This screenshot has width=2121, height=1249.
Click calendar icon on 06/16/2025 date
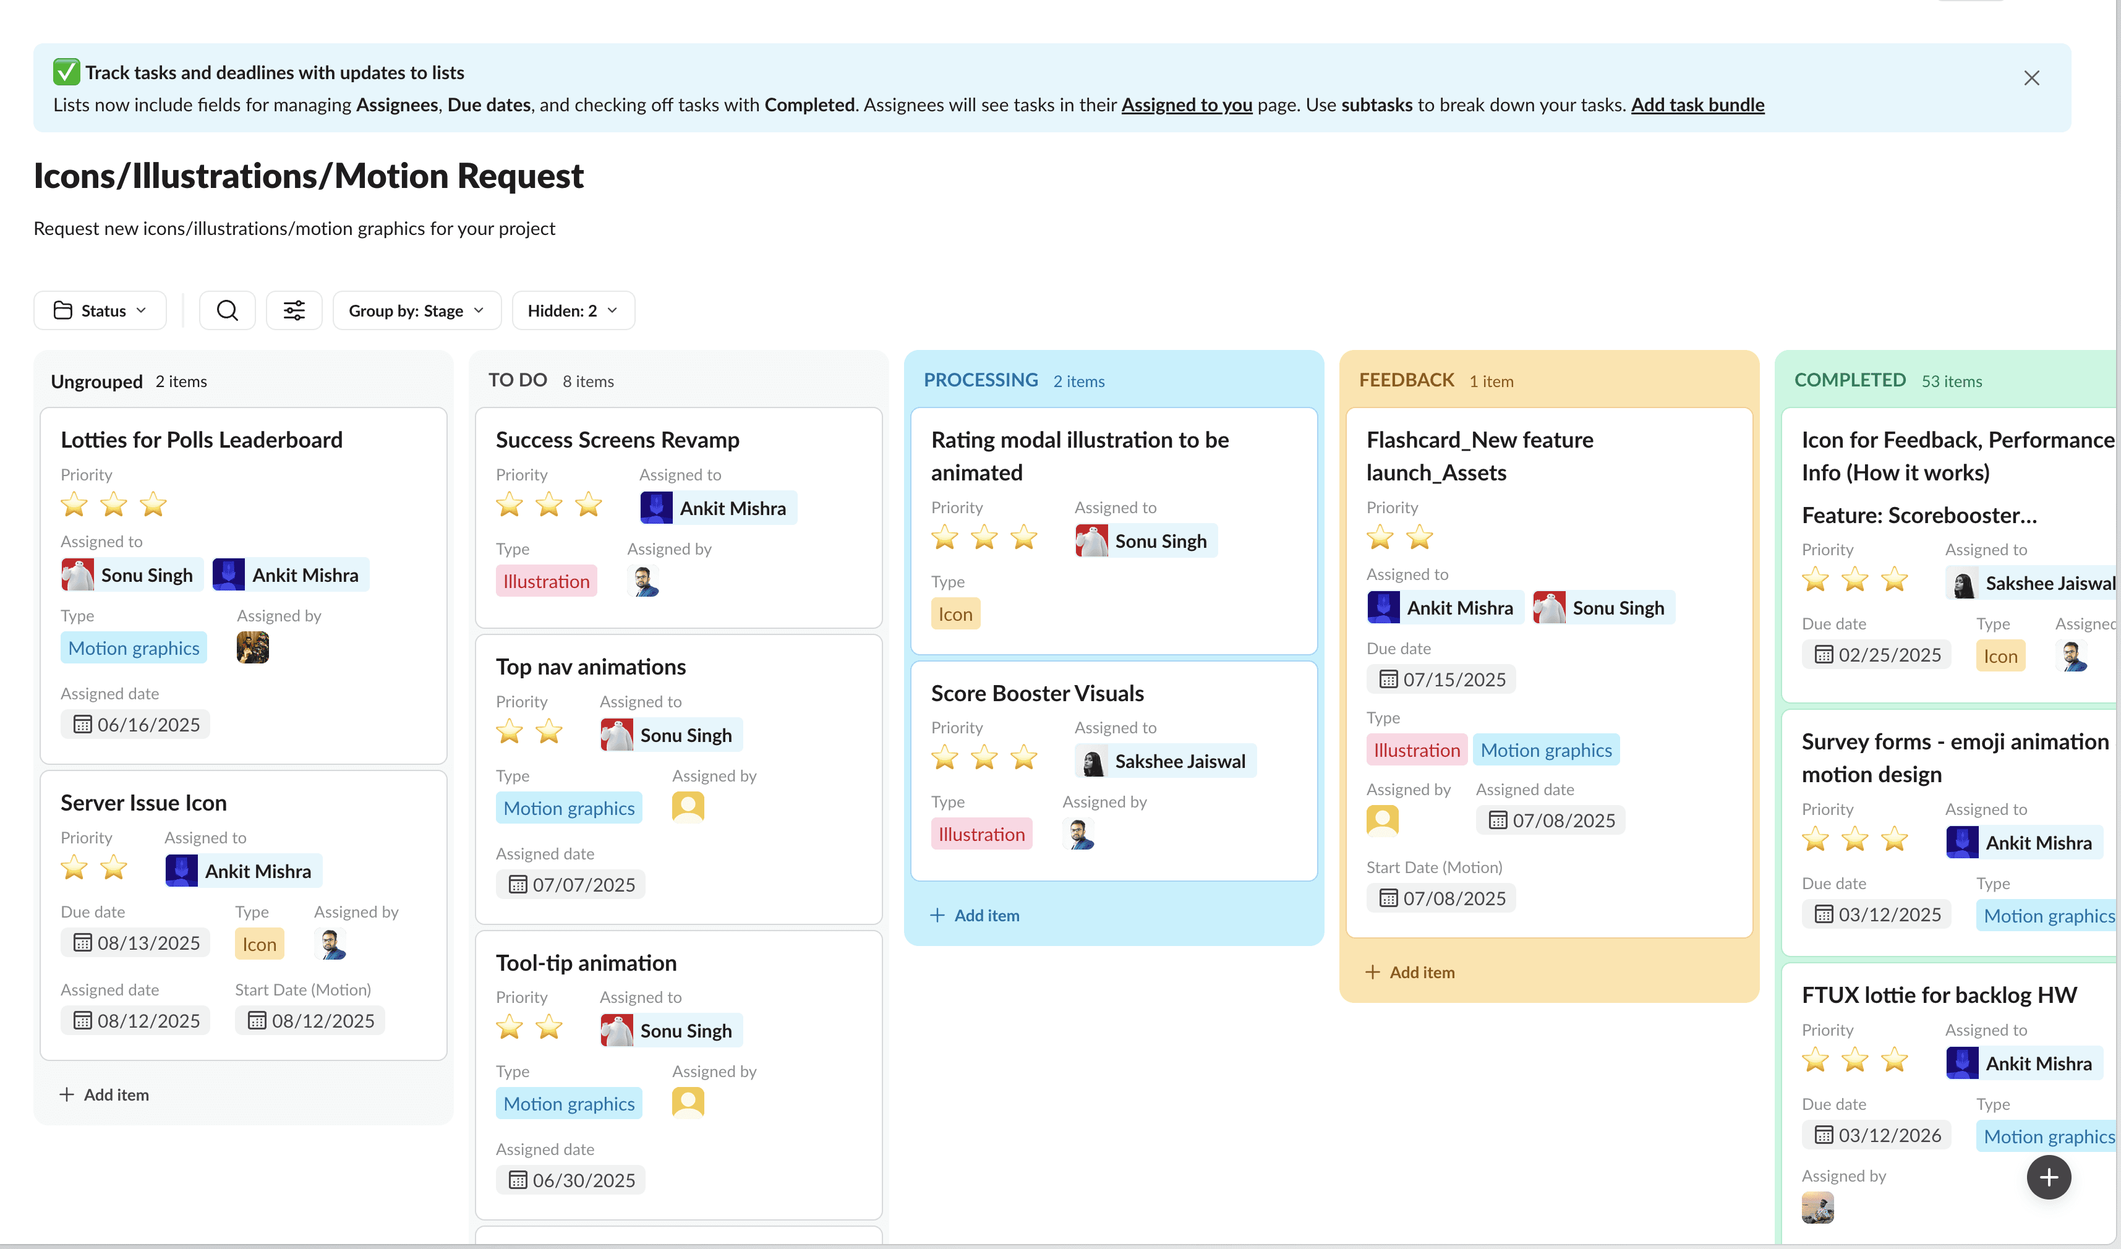tap(82, 725)
